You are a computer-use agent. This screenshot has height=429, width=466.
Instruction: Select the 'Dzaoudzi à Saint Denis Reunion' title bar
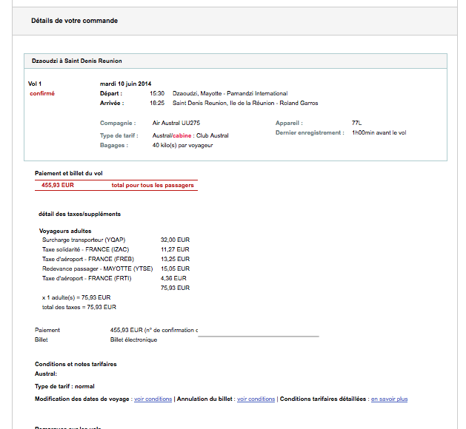[x=77, y=61]
